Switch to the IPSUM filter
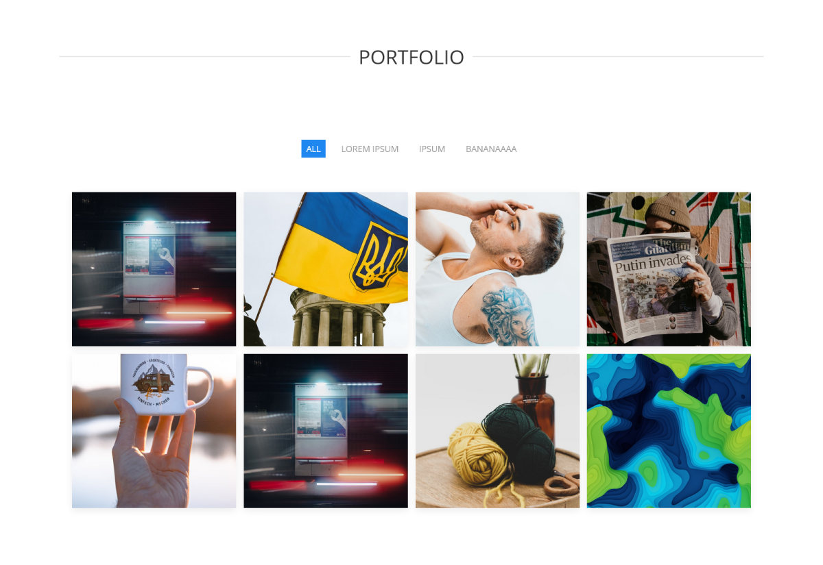The width and height of the screenshot is (823, 565). (x=432, y=149)
